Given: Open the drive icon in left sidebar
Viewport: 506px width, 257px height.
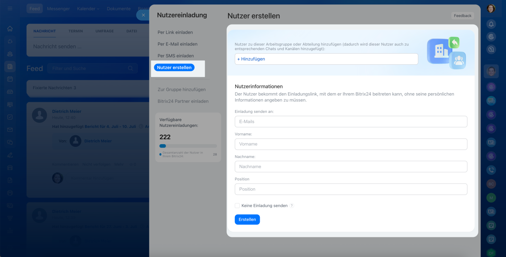Looking at the screenshot, I should pyautogui.click(x=10, y=92).
